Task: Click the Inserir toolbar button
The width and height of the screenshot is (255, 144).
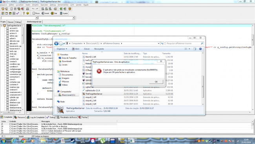Action: (x=46, y=13)
